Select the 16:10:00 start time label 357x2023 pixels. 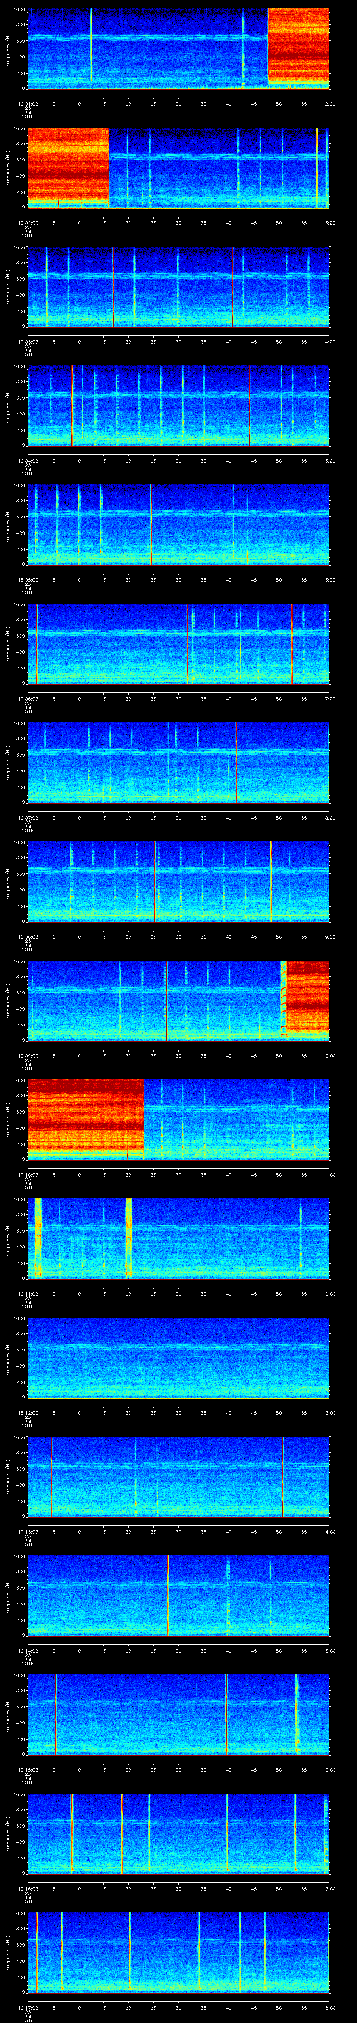click(28, 1175)
